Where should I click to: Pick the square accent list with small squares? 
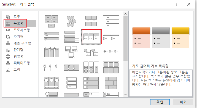111,37
